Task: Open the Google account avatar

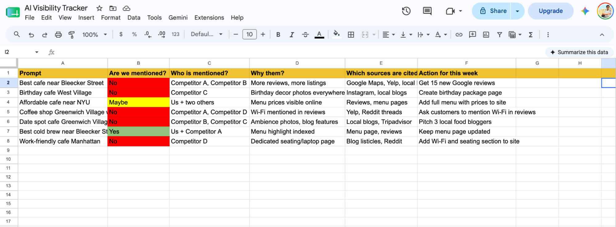Action: coord(605,11)
